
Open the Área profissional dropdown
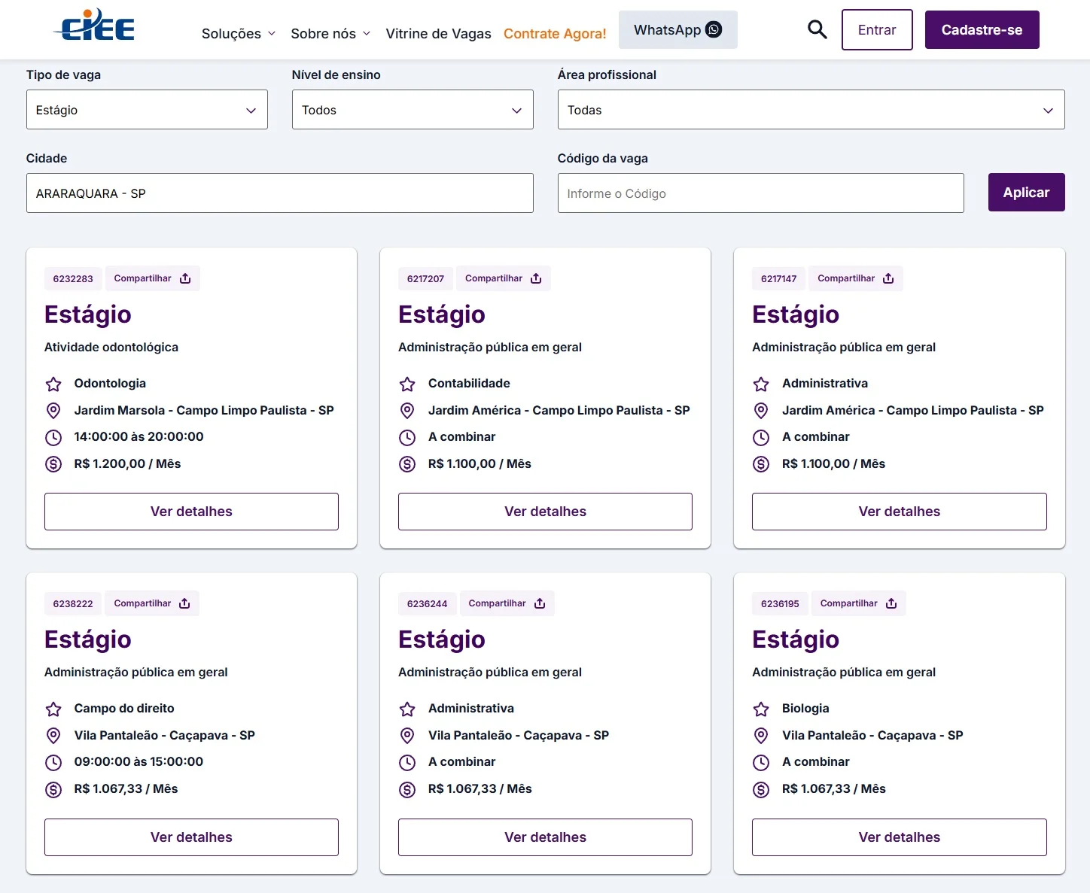[x=811, y=110]
